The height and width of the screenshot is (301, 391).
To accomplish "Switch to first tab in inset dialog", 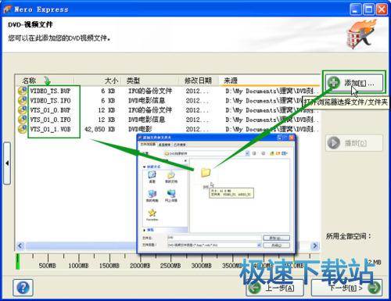I will click(x=148, y=145).
